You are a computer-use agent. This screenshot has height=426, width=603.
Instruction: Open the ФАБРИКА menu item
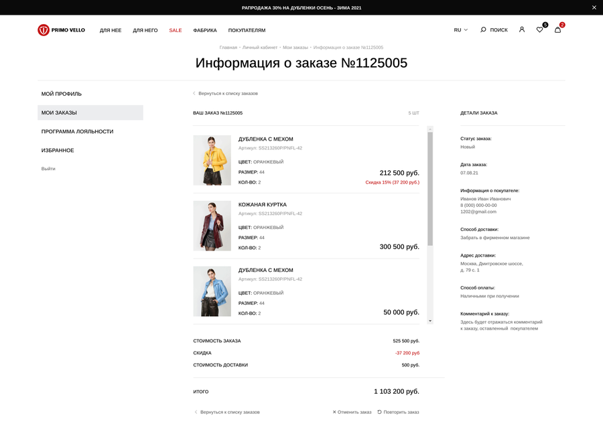pyautogui.click(x=205, y=30)
